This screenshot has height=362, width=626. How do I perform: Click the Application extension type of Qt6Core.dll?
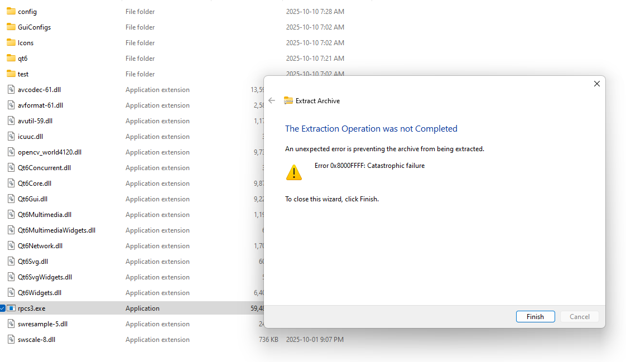[157, 183]
